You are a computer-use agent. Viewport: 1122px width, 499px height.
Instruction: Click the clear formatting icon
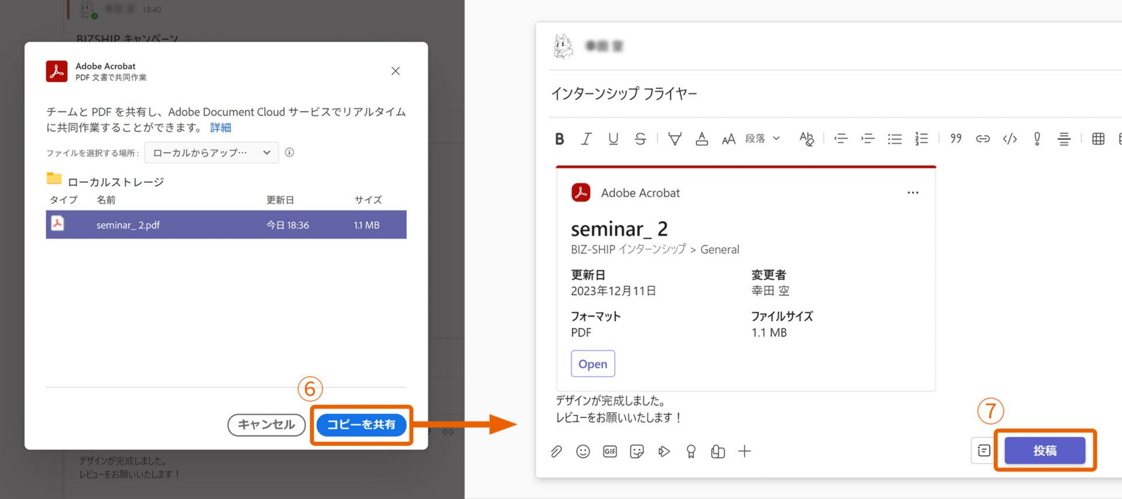(x=806, y=138)
